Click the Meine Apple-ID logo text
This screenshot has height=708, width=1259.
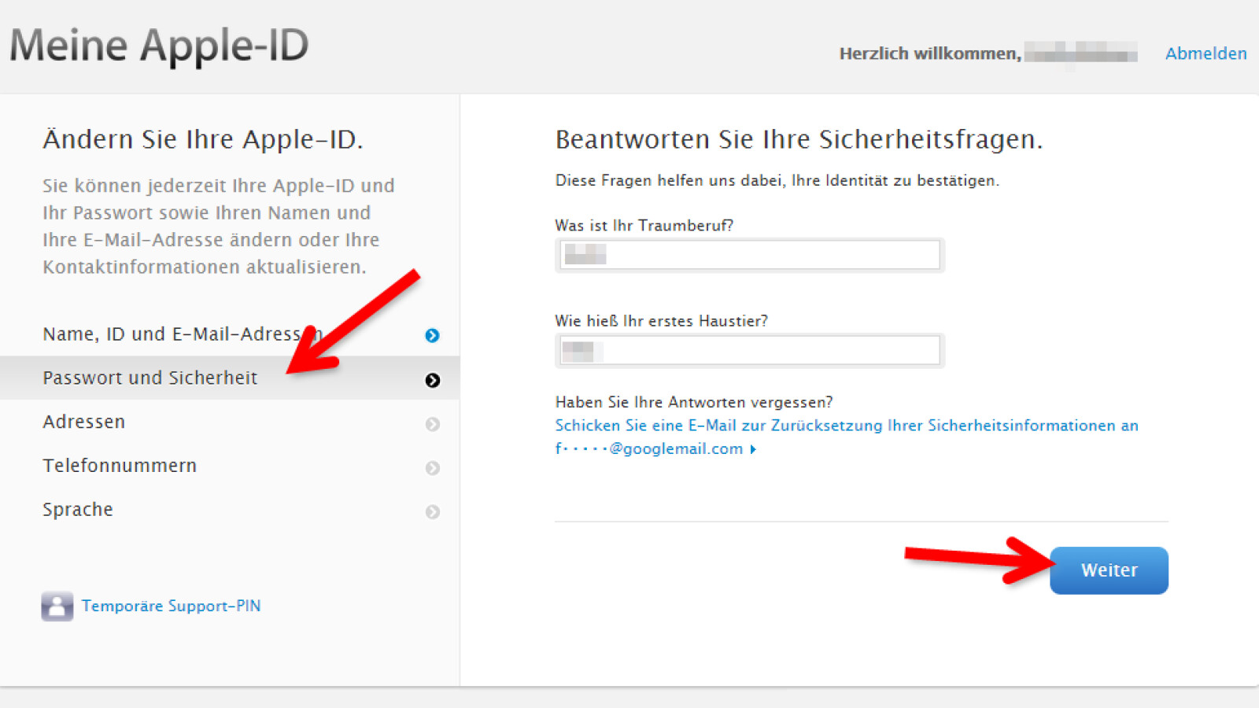point(157,46)
